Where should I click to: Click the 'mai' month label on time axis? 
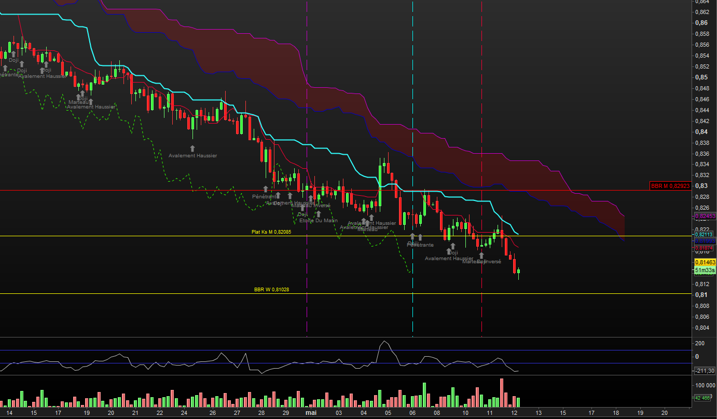click(x=311, y=413)
